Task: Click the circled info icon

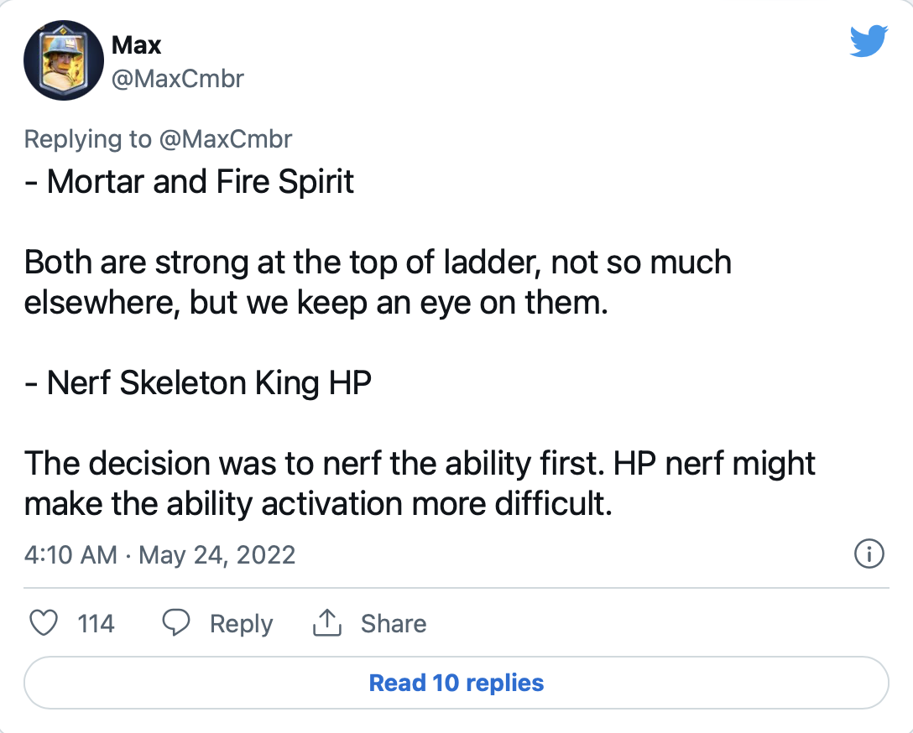Action: tap(869, 554)
